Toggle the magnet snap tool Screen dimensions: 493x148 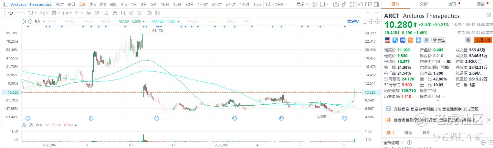click(115, 13)
